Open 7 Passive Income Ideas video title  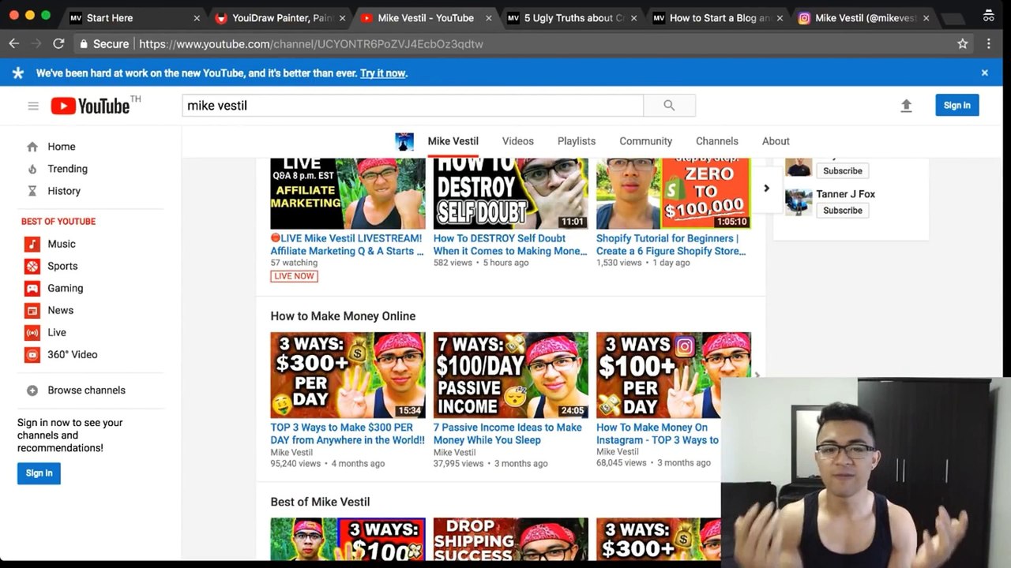[x=508, y=434]
